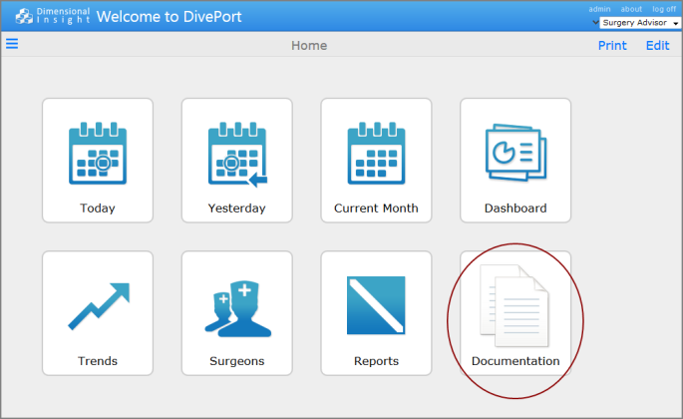This screenshot has height=419, width=683.
Task: Open the Reports scalpel icon tile
Action: coord(376,305)
